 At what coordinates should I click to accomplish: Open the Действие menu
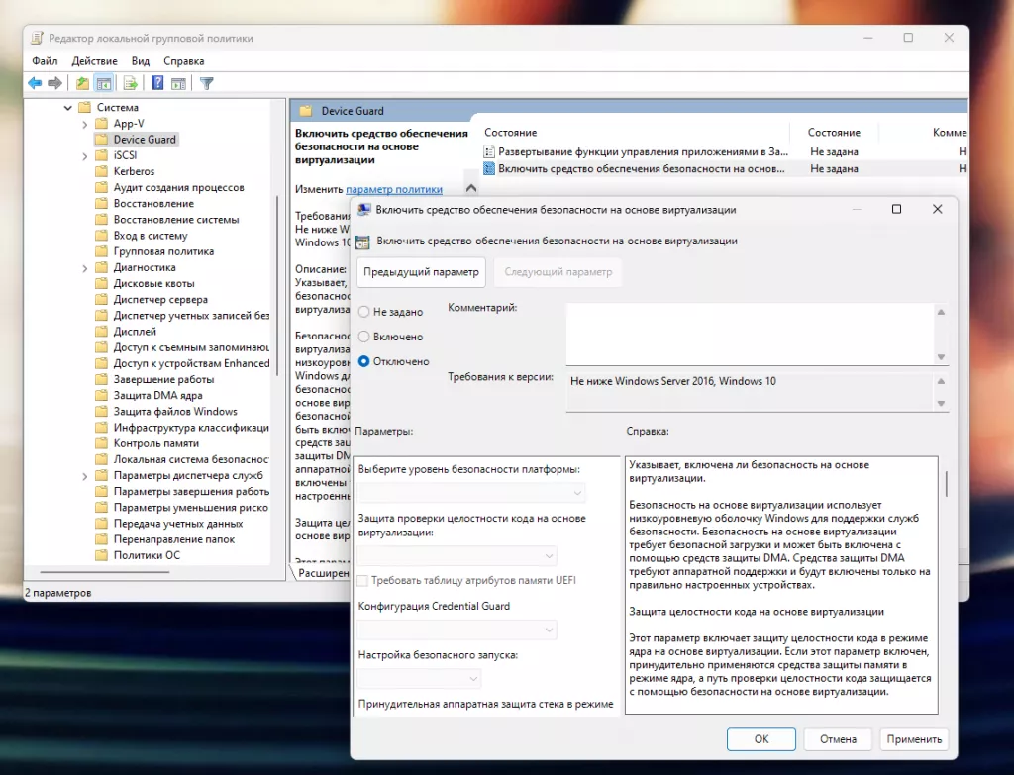(x=94, y=61)
